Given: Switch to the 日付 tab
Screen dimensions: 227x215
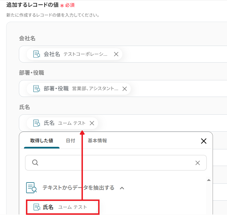Looking at the screenshot, I should coord(70,141).
